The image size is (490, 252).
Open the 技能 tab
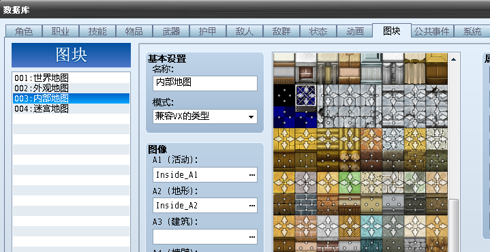tap(97, 31)
